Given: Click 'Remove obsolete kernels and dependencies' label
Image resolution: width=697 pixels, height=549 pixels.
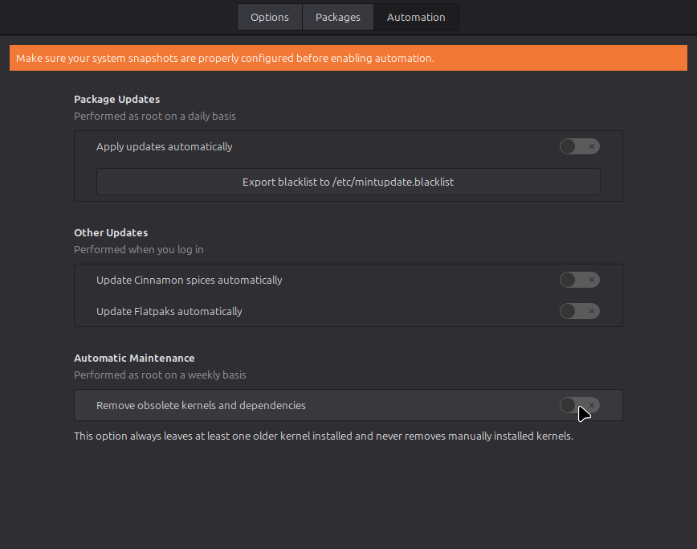Looking at the screenshot, I should coord(201,406).
